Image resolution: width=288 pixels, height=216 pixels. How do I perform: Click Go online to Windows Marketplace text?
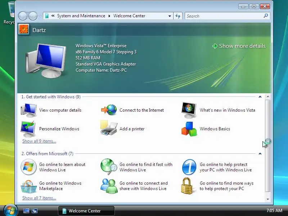pos(60,186)
